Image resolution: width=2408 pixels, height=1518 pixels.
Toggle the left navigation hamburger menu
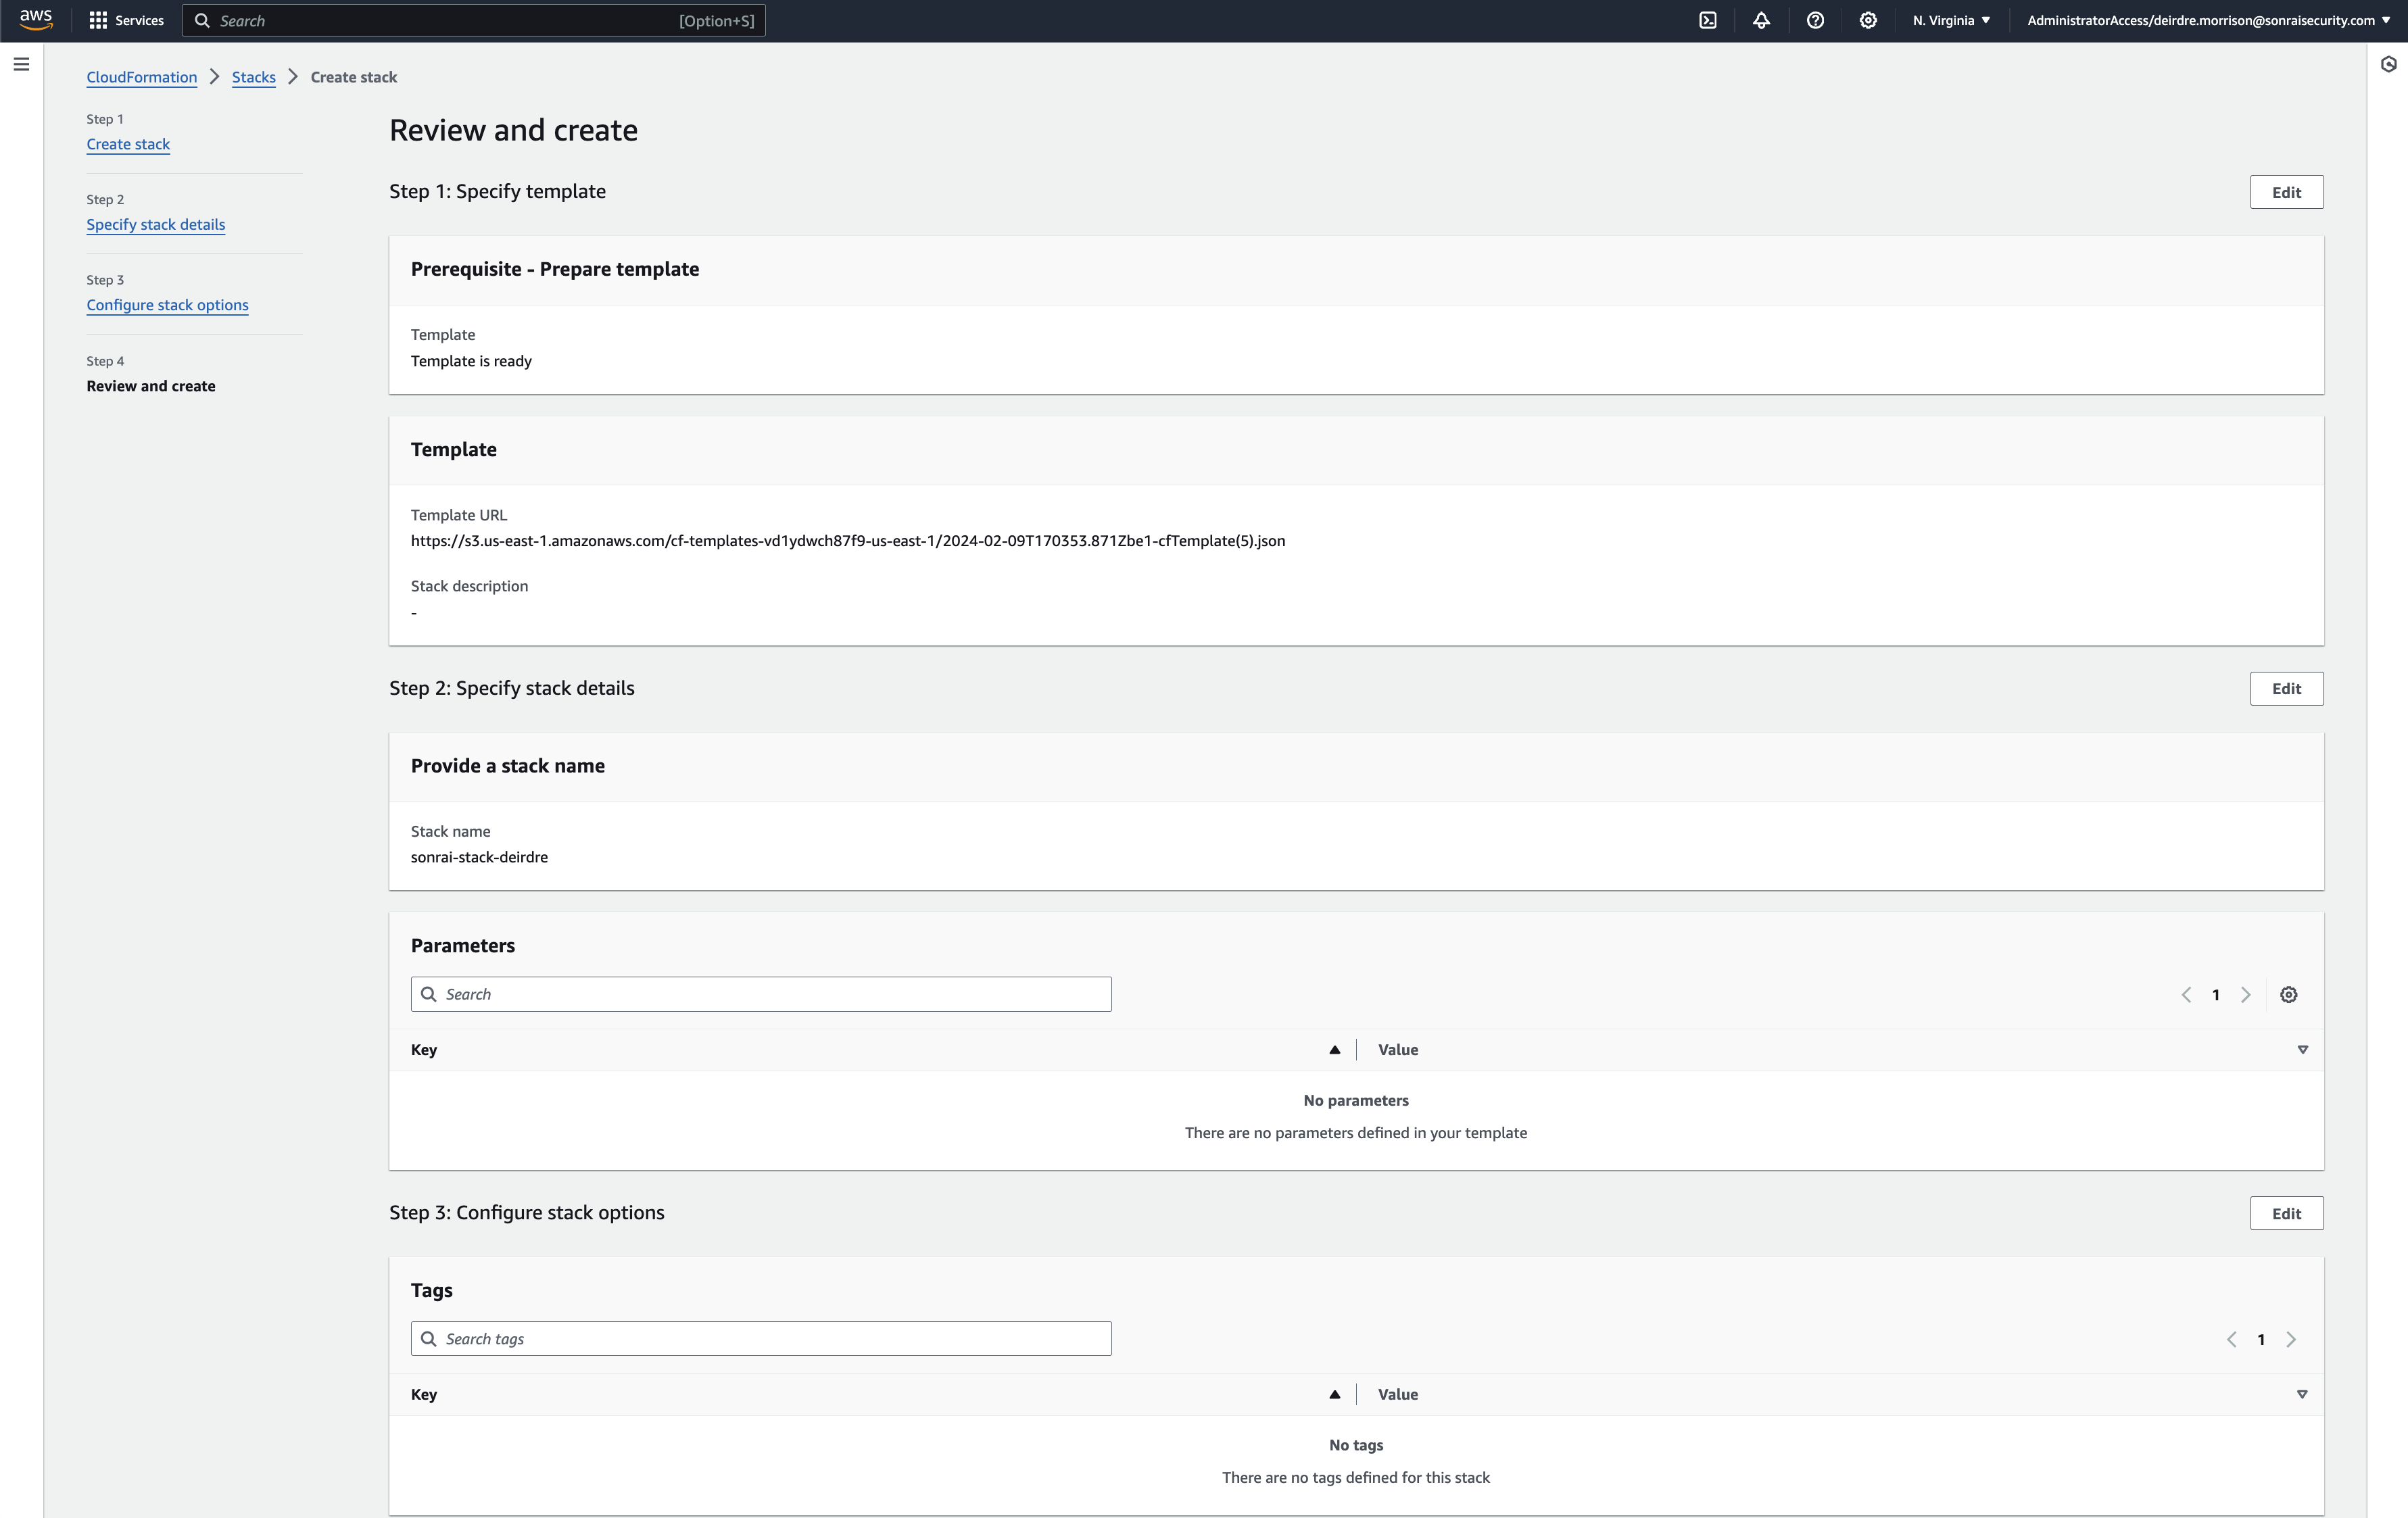tap(21, 64)
